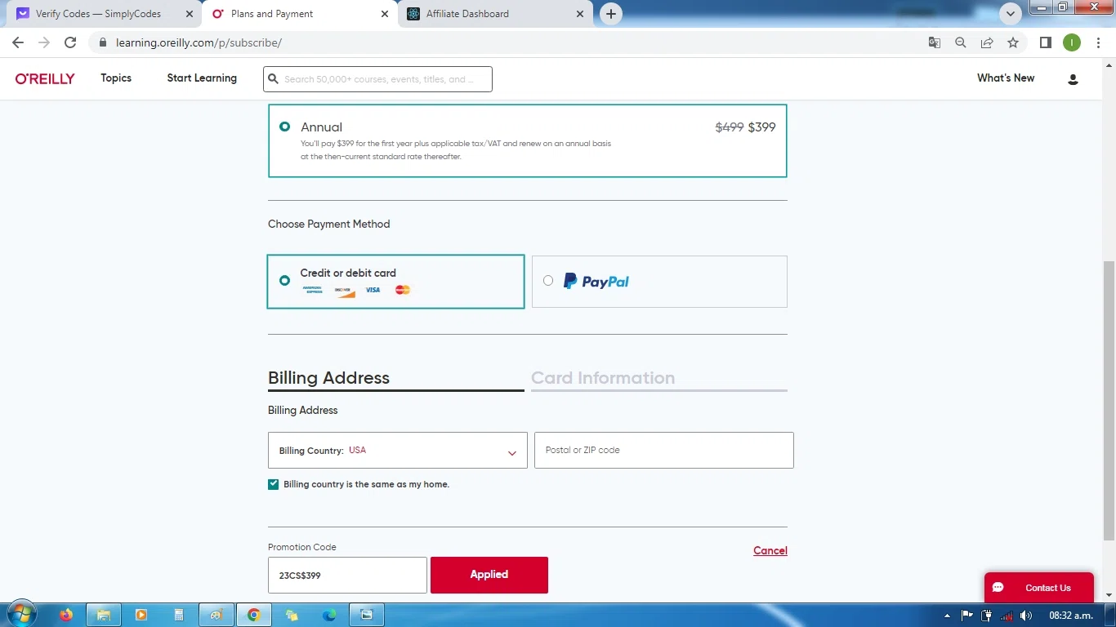Open Paint from the taskbar
Image resolution: width=1116 pixels, height=627 pixels.
coord(217,615)
